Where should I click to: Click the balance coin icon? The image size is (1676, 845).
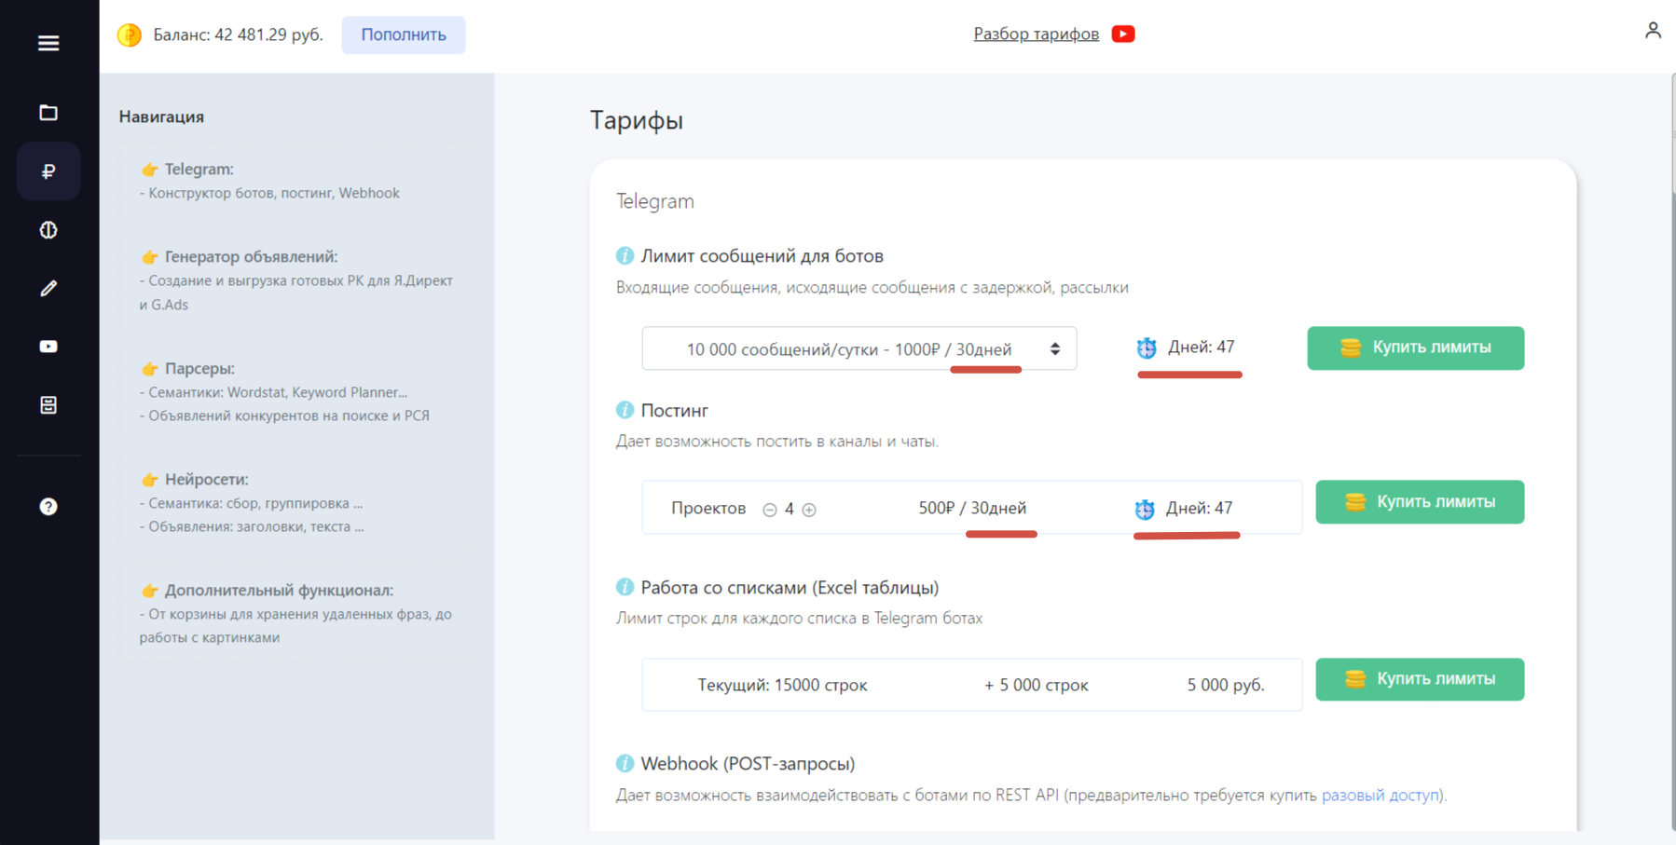[130, 35]
